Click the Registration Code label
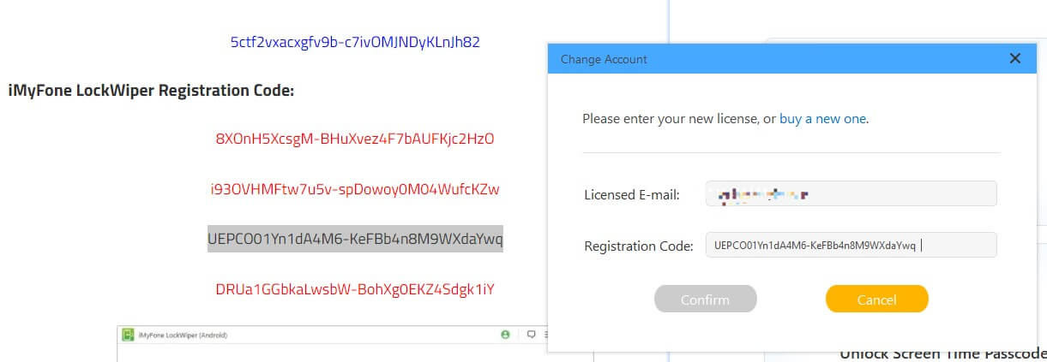Image resolution: width=1047 pixels, height=362 pixels. (638, 246)
